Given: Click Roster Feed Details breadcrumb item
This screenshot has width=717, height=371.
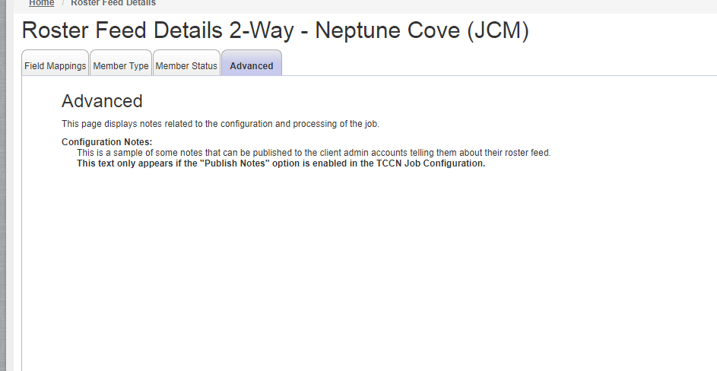Looking at the screenshot, I should tap(113, 3).
